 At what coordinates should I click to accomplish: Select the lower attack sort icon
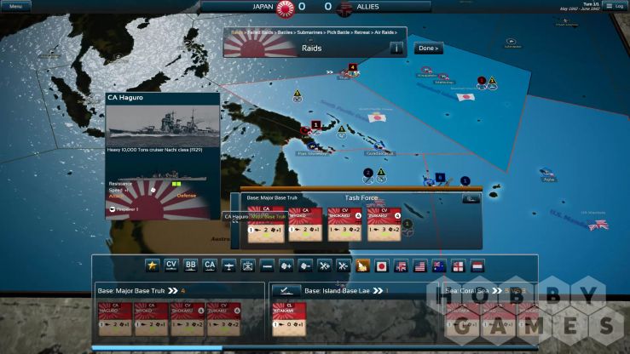tap(343, 265)
